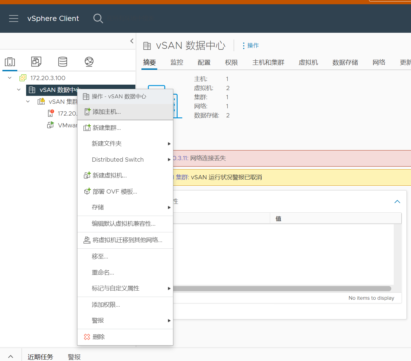This screenshot has width=411, height=361.
Task: Choose 添加权限... from the context menu
Action: (125, 305)
